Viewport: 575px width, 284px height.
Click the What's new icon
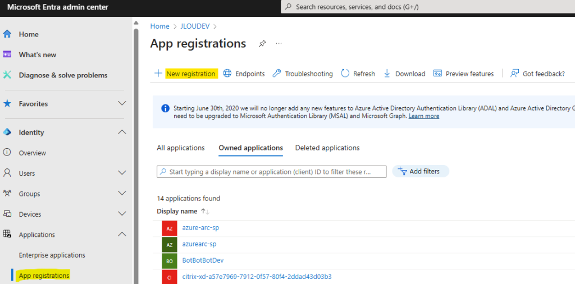coord(7,54)
